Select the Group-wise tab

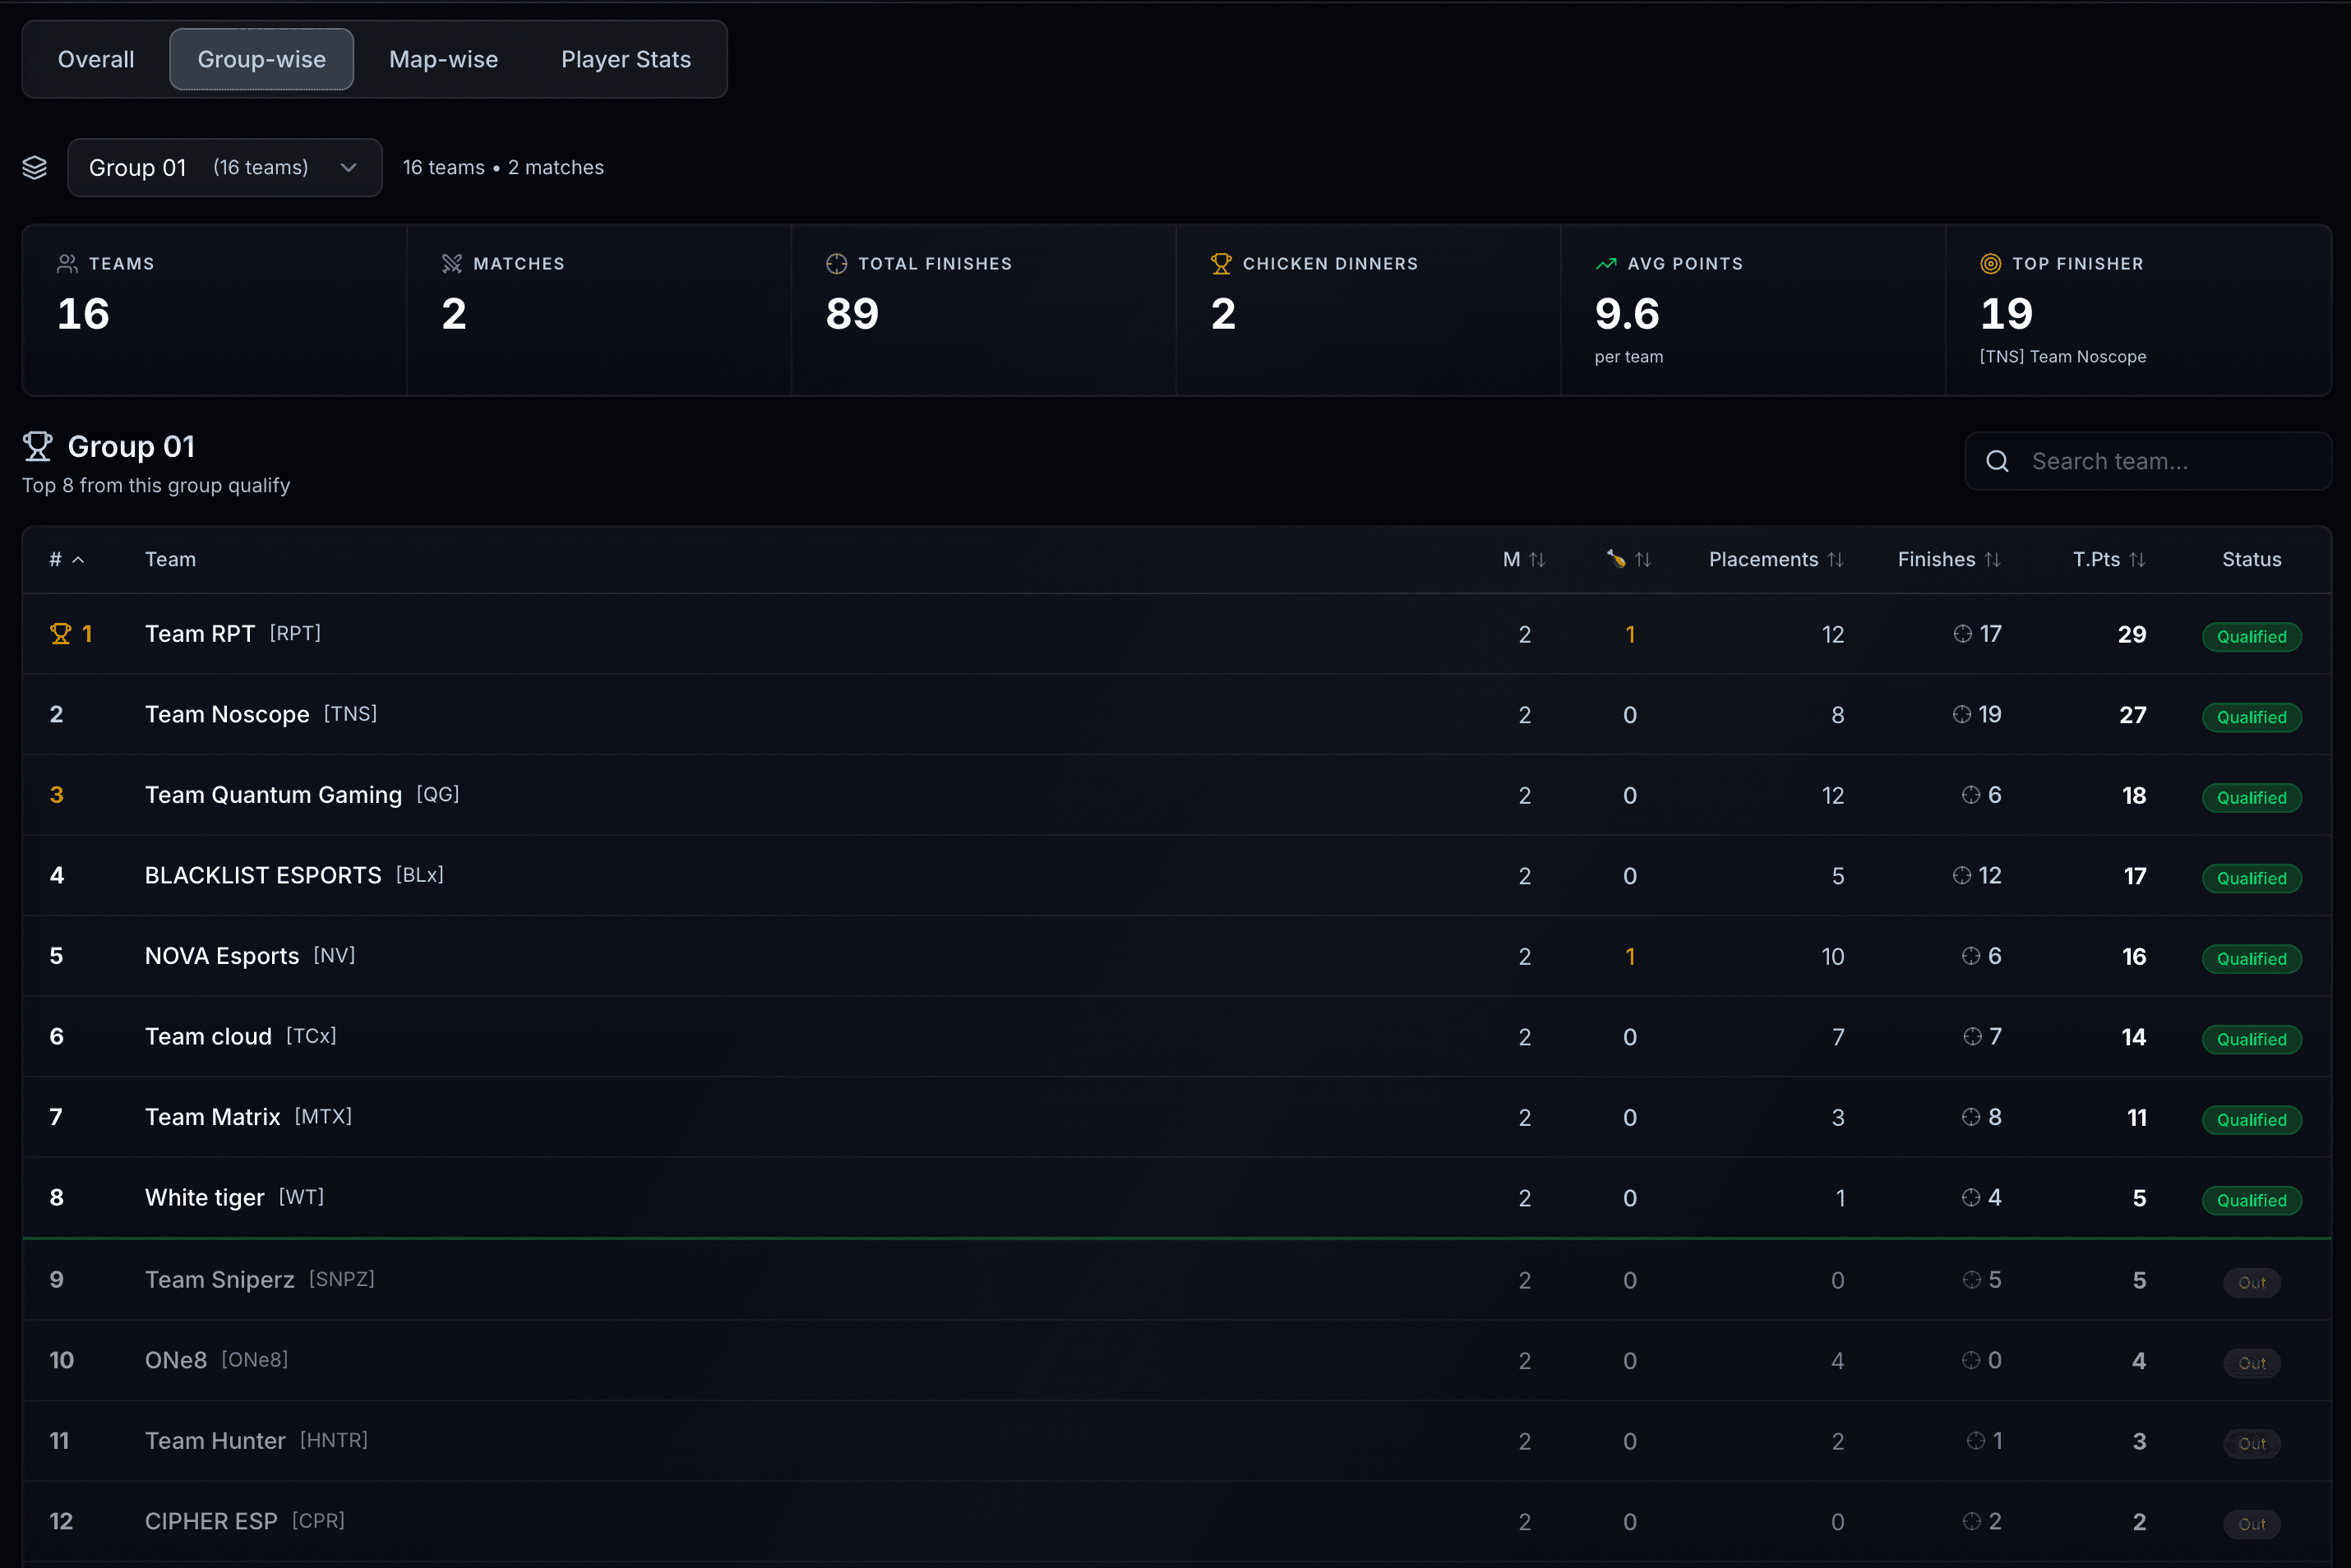tap(261, 59)
